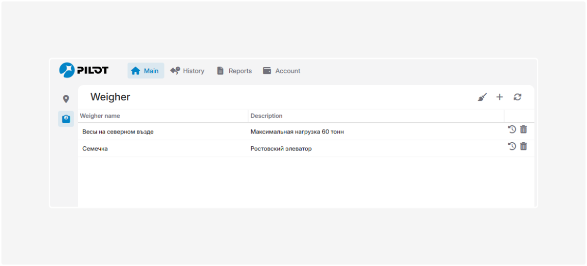Go to the Account tab
The height and width of the screenshot is (266, 587).
tap(282, 71)
